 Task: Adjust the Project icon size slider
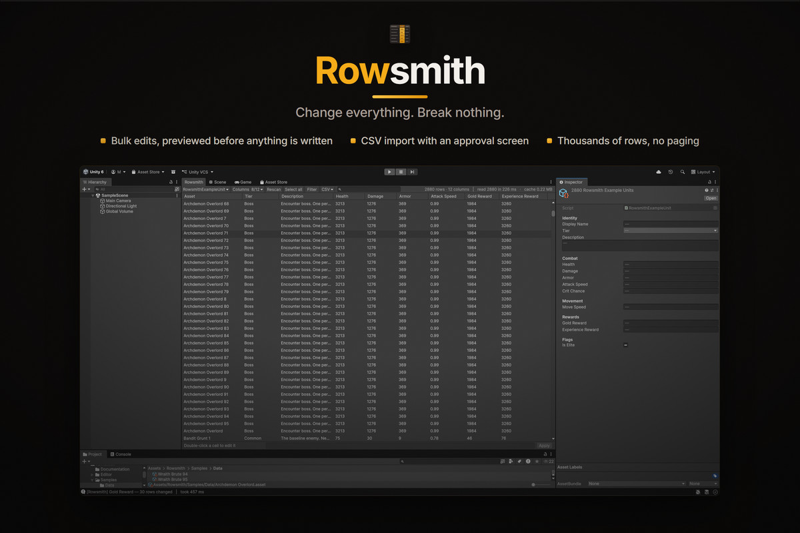[542, 484]
